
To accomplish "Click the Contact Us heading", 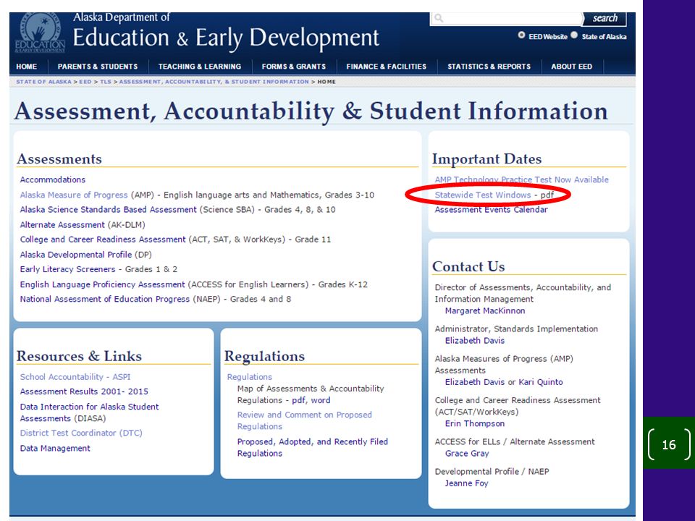I will 468,266.
